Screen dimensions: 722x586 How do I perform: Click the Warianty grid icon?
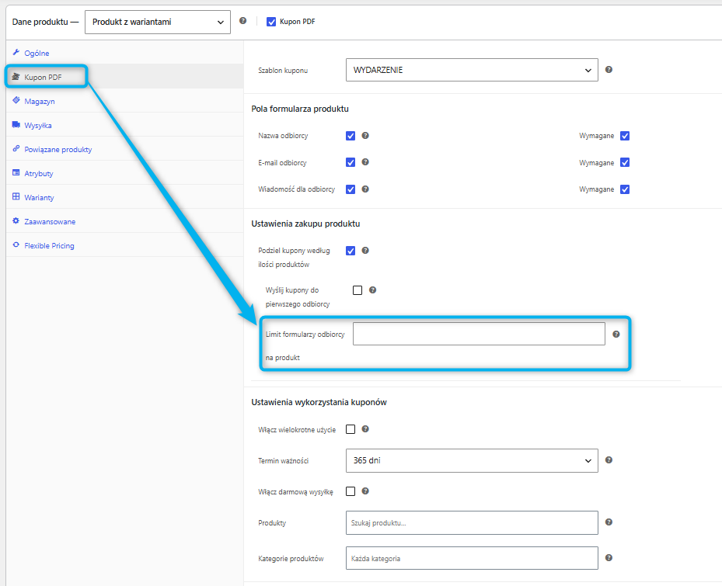(x=16, y=196)
